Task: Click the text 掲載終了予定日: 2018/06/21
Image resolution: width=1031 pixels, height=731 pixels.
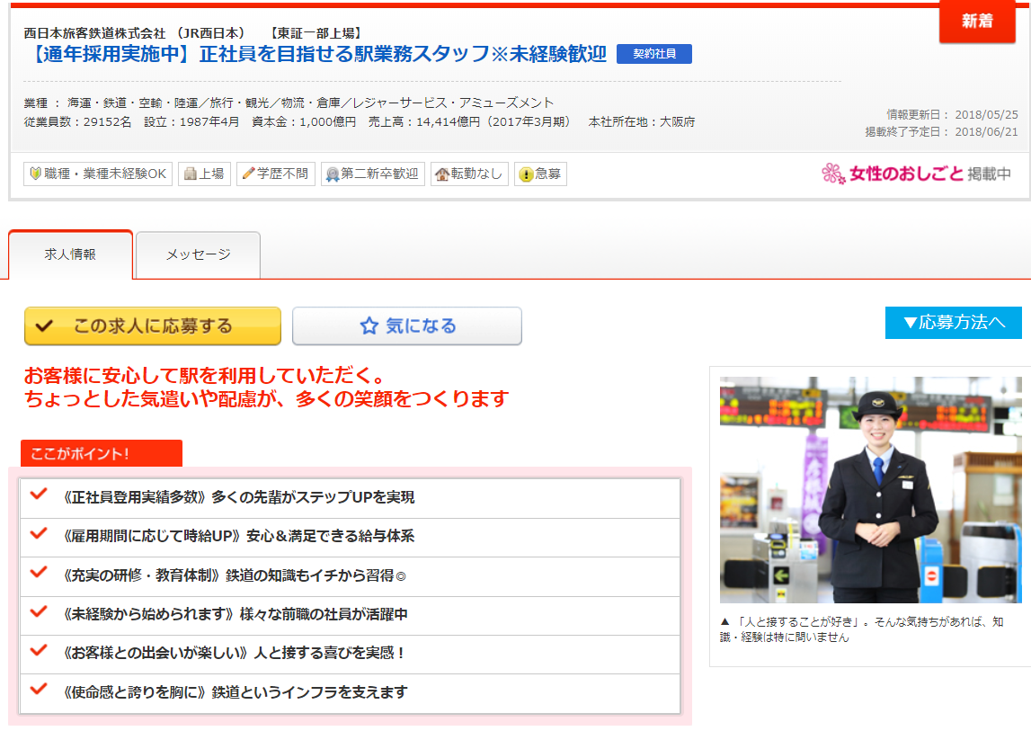Action: click(x=942, y=131)
